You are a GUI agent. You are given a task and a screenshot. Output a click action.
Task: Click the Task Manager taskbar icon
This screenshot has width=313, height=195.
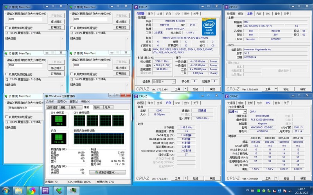pos(73,191)
